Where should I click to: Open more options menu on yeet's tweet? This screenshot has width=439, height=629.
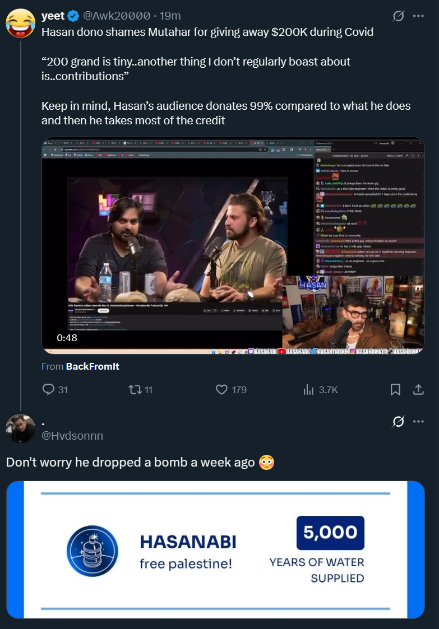(x=418, y=16)
